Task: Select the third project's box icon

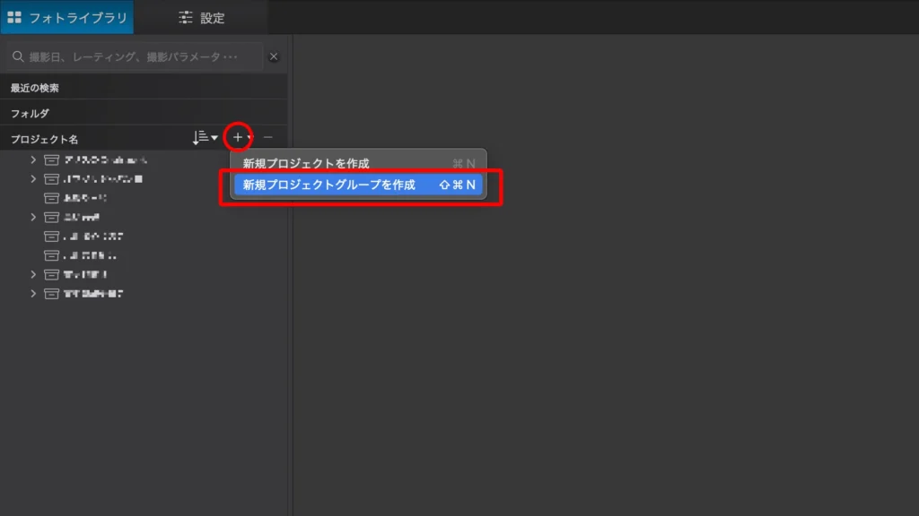Action: tap(51, 198)
